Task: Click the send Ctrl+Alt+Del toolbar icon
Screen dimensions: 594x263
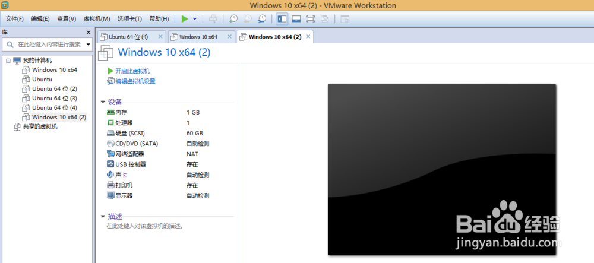Action: click(213, 19)
